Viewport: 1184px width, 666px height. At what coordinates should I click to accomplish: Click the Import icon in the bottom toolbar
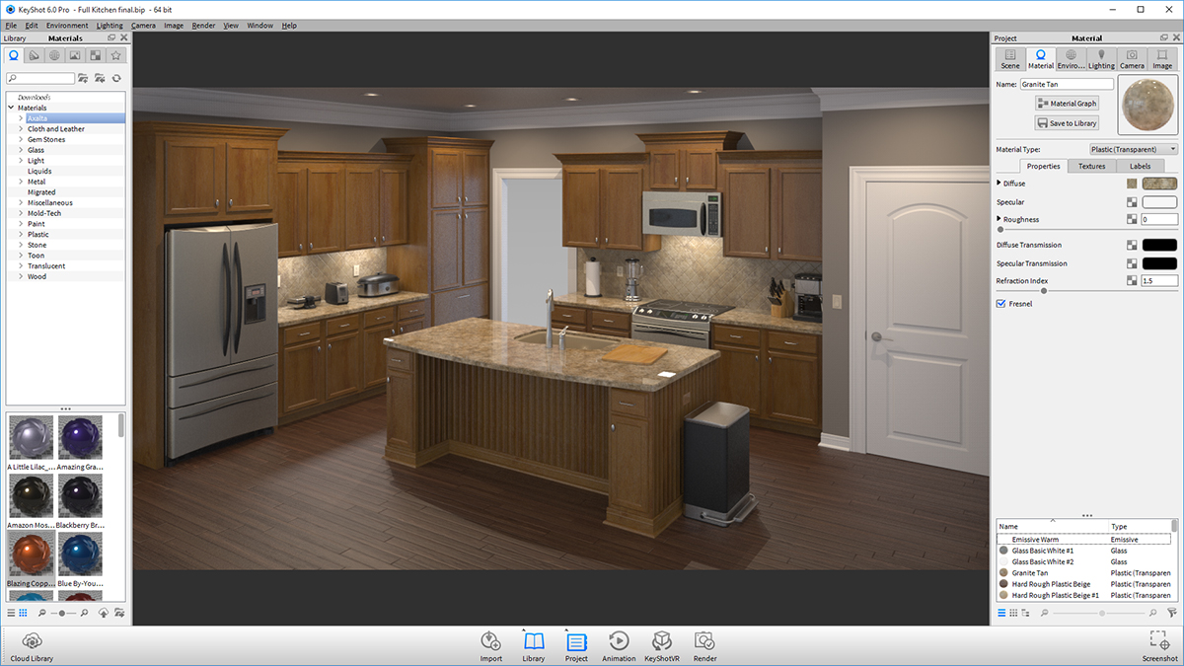(x=491, y=643)
